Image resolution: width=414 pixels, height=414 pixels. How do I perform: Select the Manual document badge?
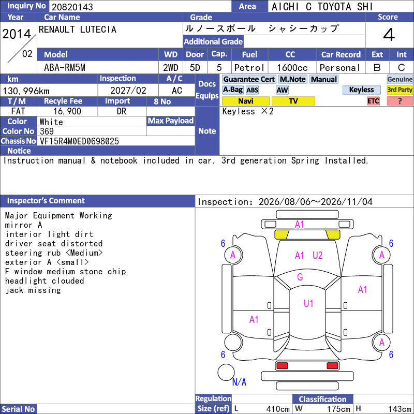coord(324,79)
